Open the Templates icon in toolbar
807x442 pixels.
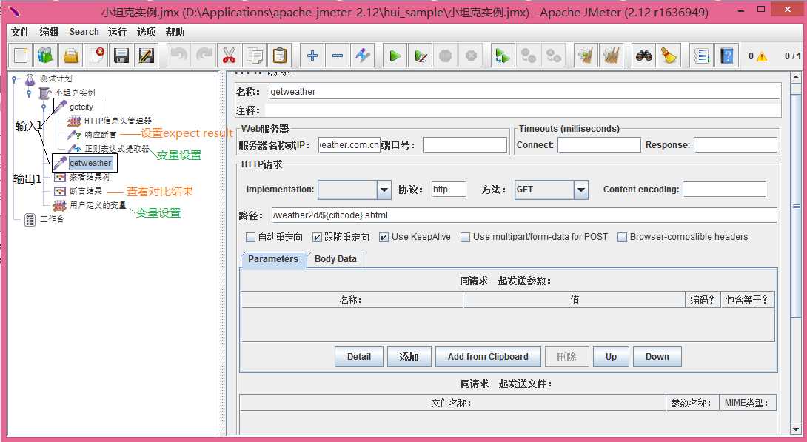[45, 55]
